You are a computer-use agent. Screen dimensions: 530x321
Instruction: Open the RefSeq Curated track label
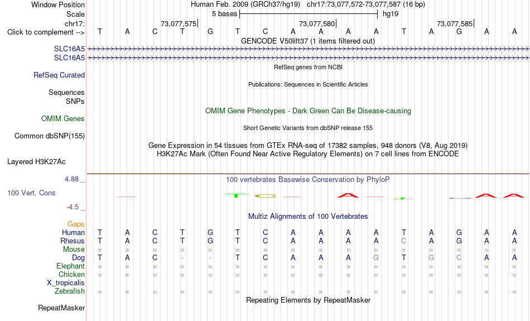pos(59,75)
